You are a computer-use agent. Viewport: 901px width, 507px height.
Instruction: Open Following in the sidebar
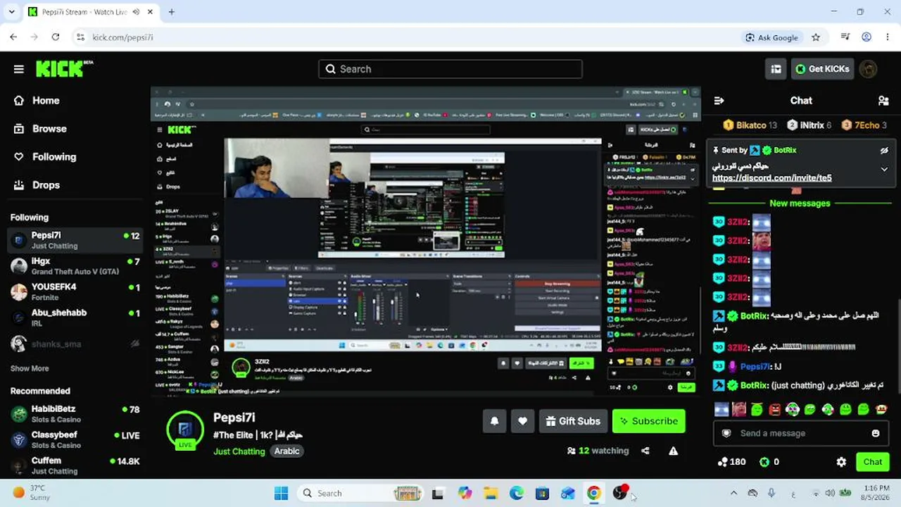pos(54,157)
